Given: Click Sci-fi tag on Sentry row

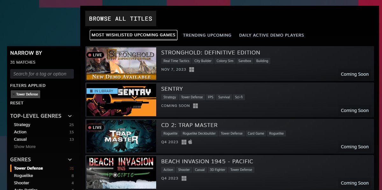Looking at the screenshot, I should point(239,97).
